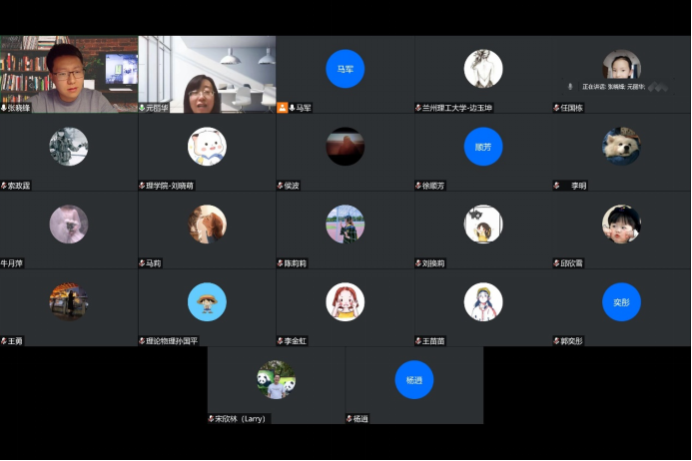Click the 李金虹 name label
The width and height of the screenshot is (692, 461).
point(296,341)
